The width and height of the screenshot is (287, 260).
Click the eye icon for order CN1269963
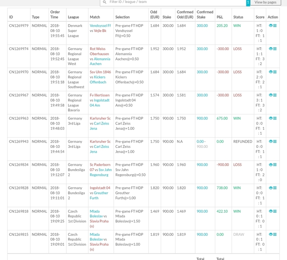click(271, 118)
